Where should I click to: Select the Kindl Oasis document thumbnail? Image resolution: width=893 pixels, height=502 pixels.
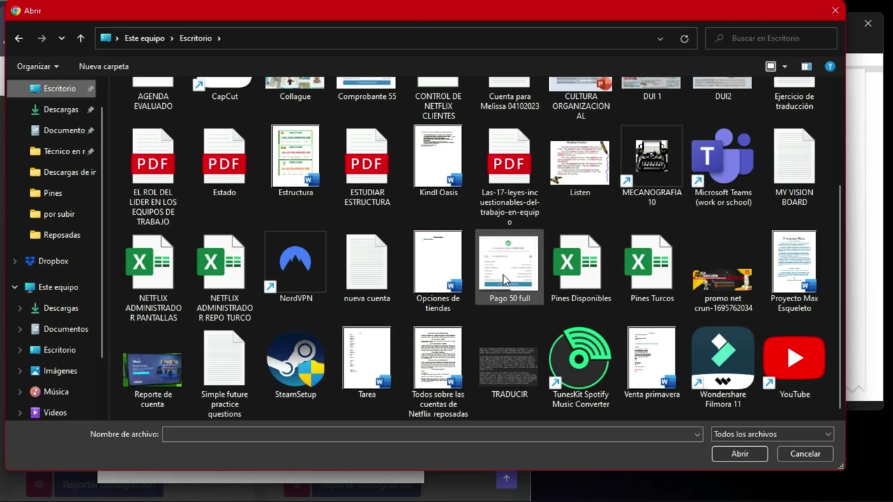click(x=437, y=156)
